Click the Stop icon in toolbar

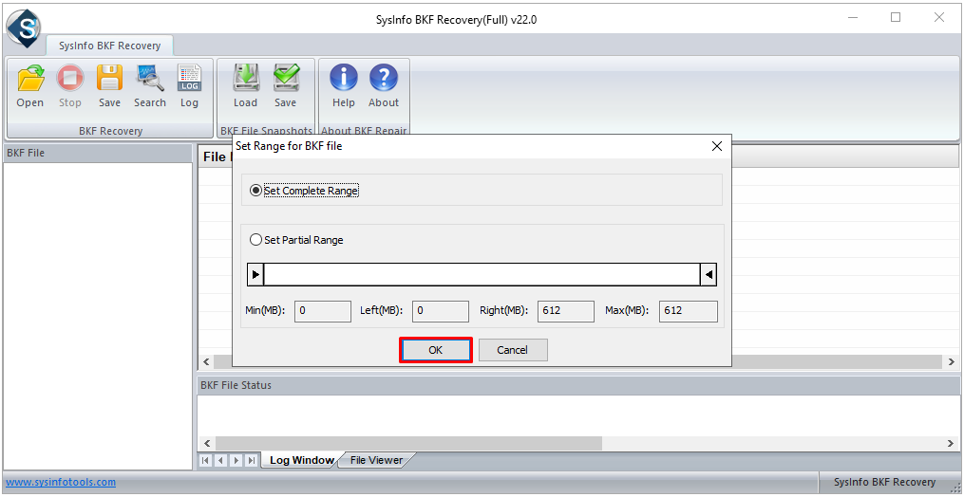(x=70, y=86)
